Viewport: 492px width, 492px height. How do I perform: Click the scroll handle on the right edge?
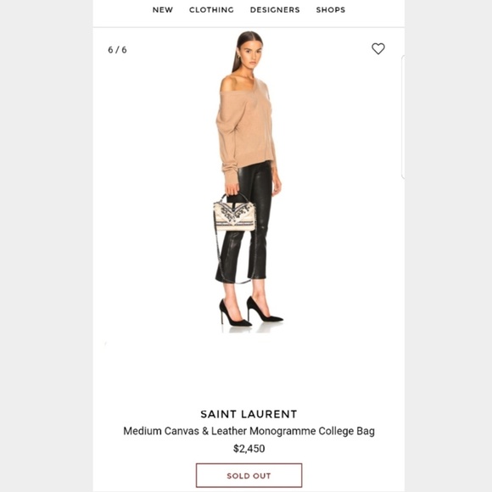coord(403,117)
